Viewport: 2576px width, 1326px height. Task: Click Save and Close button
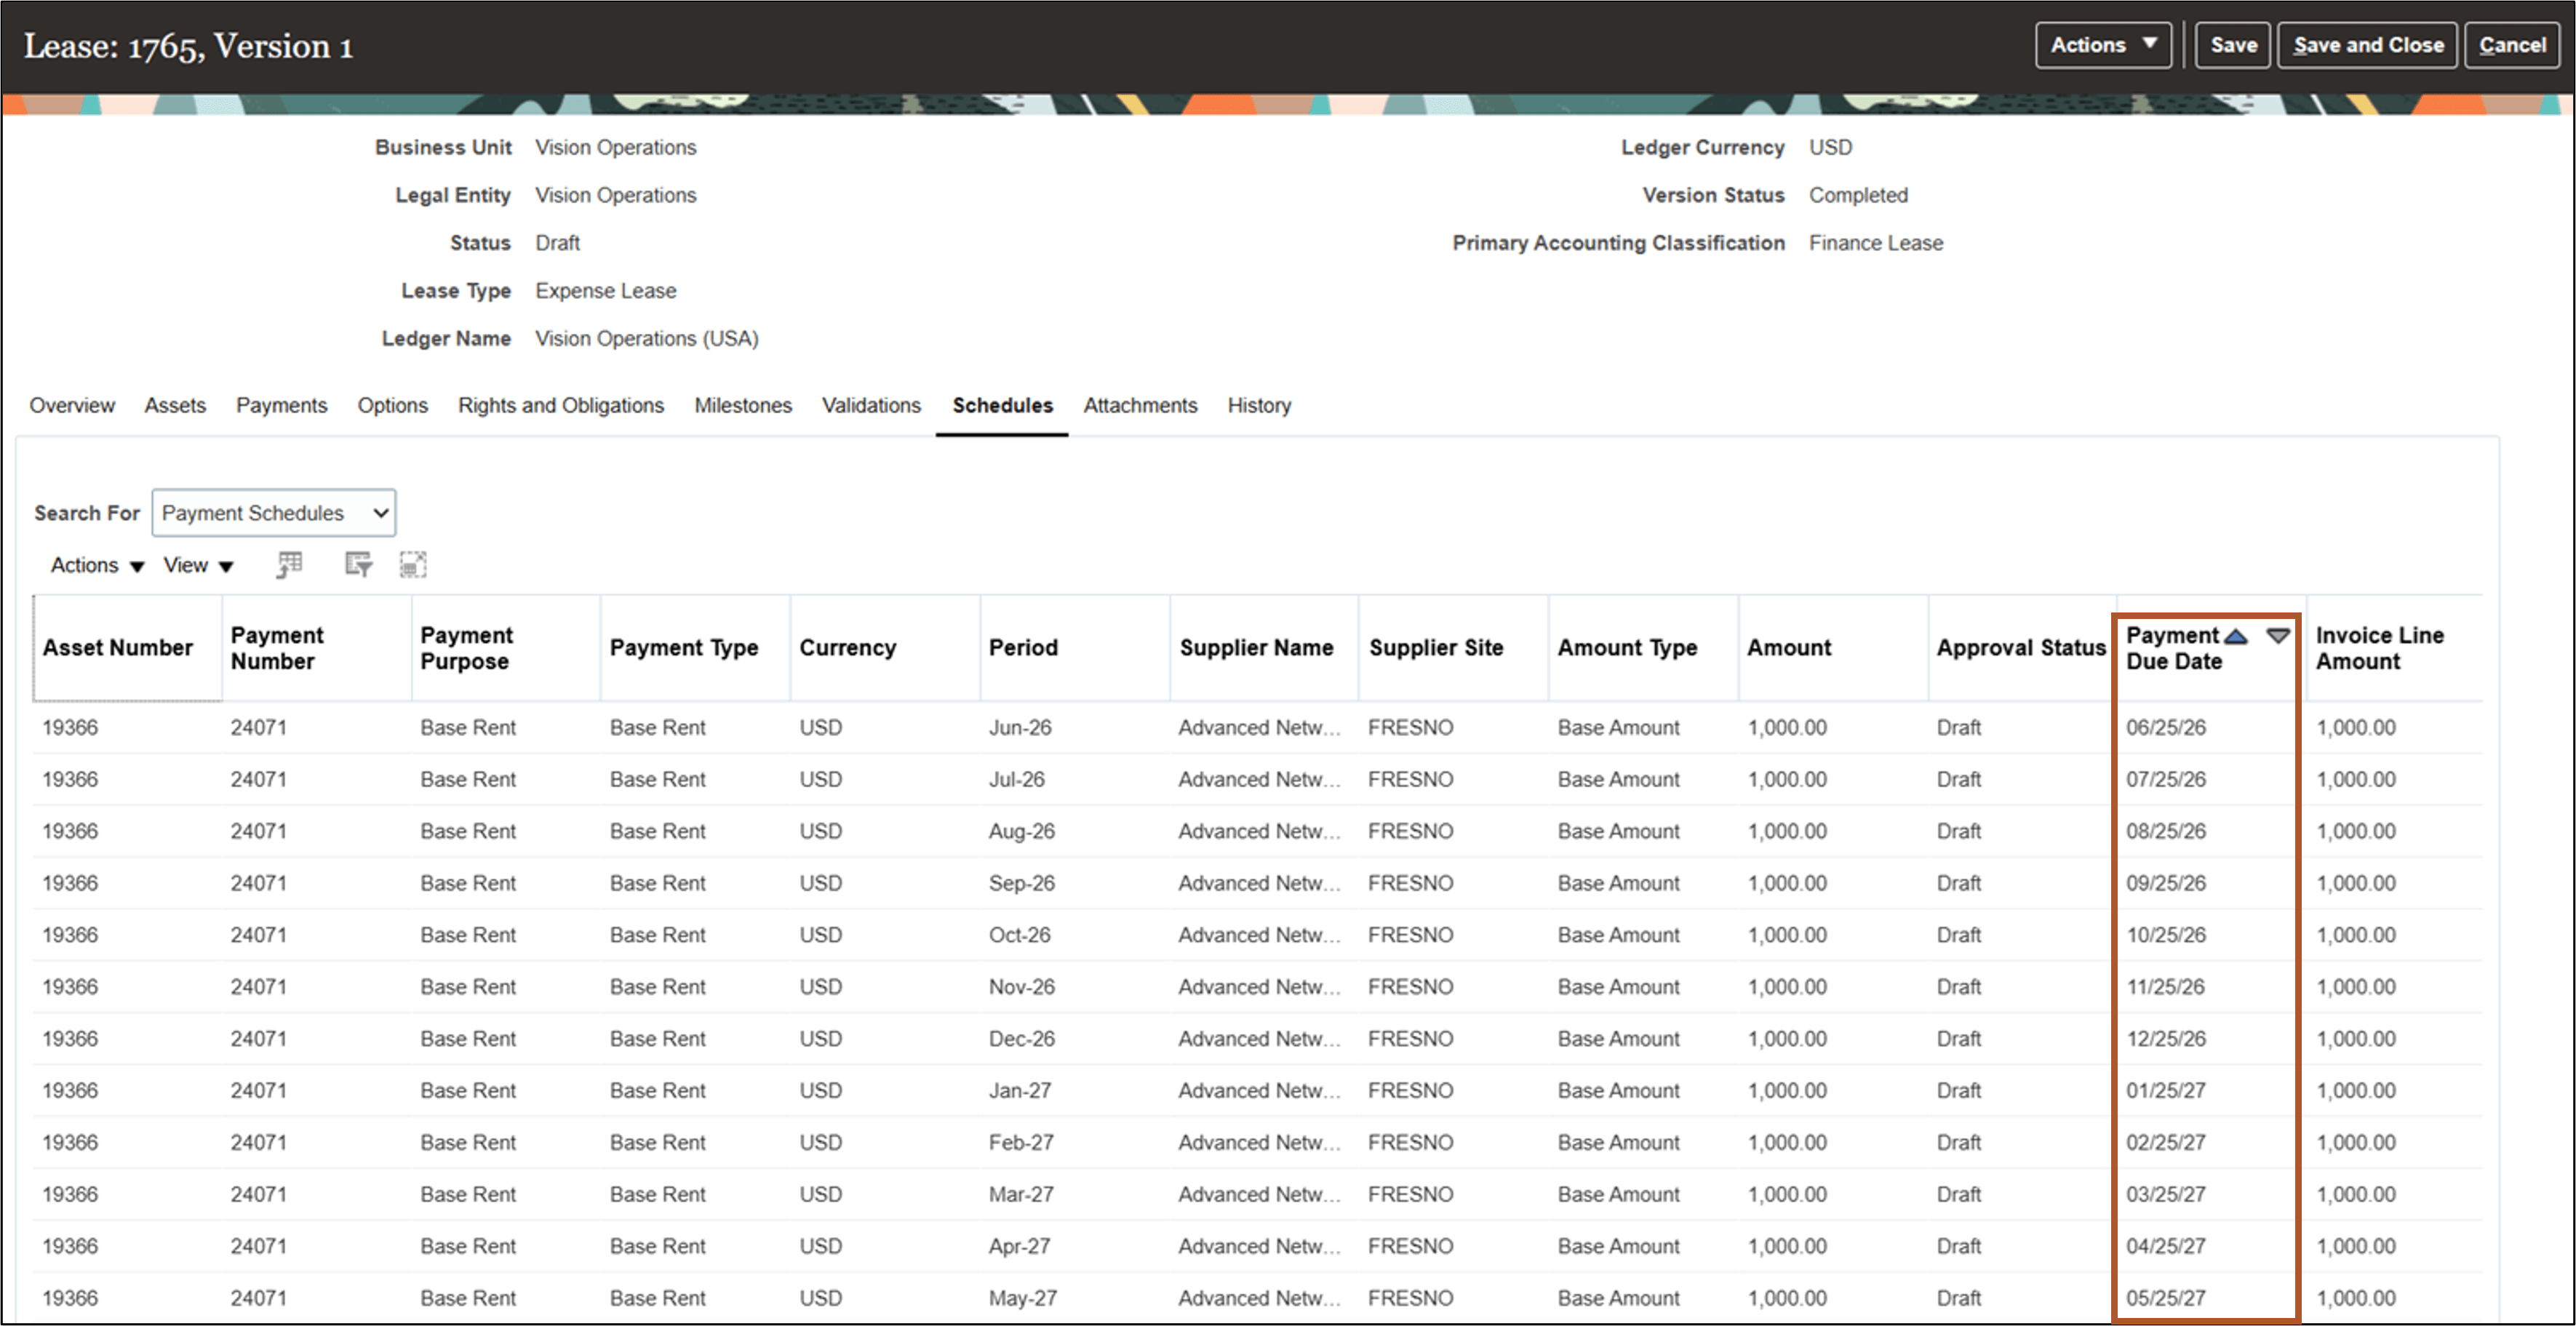pyautogui.click(x=2367, y=45)
